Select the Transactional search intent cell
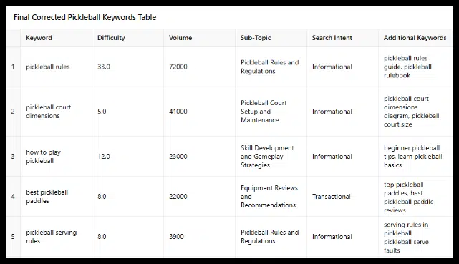 (x=342, y=197)
